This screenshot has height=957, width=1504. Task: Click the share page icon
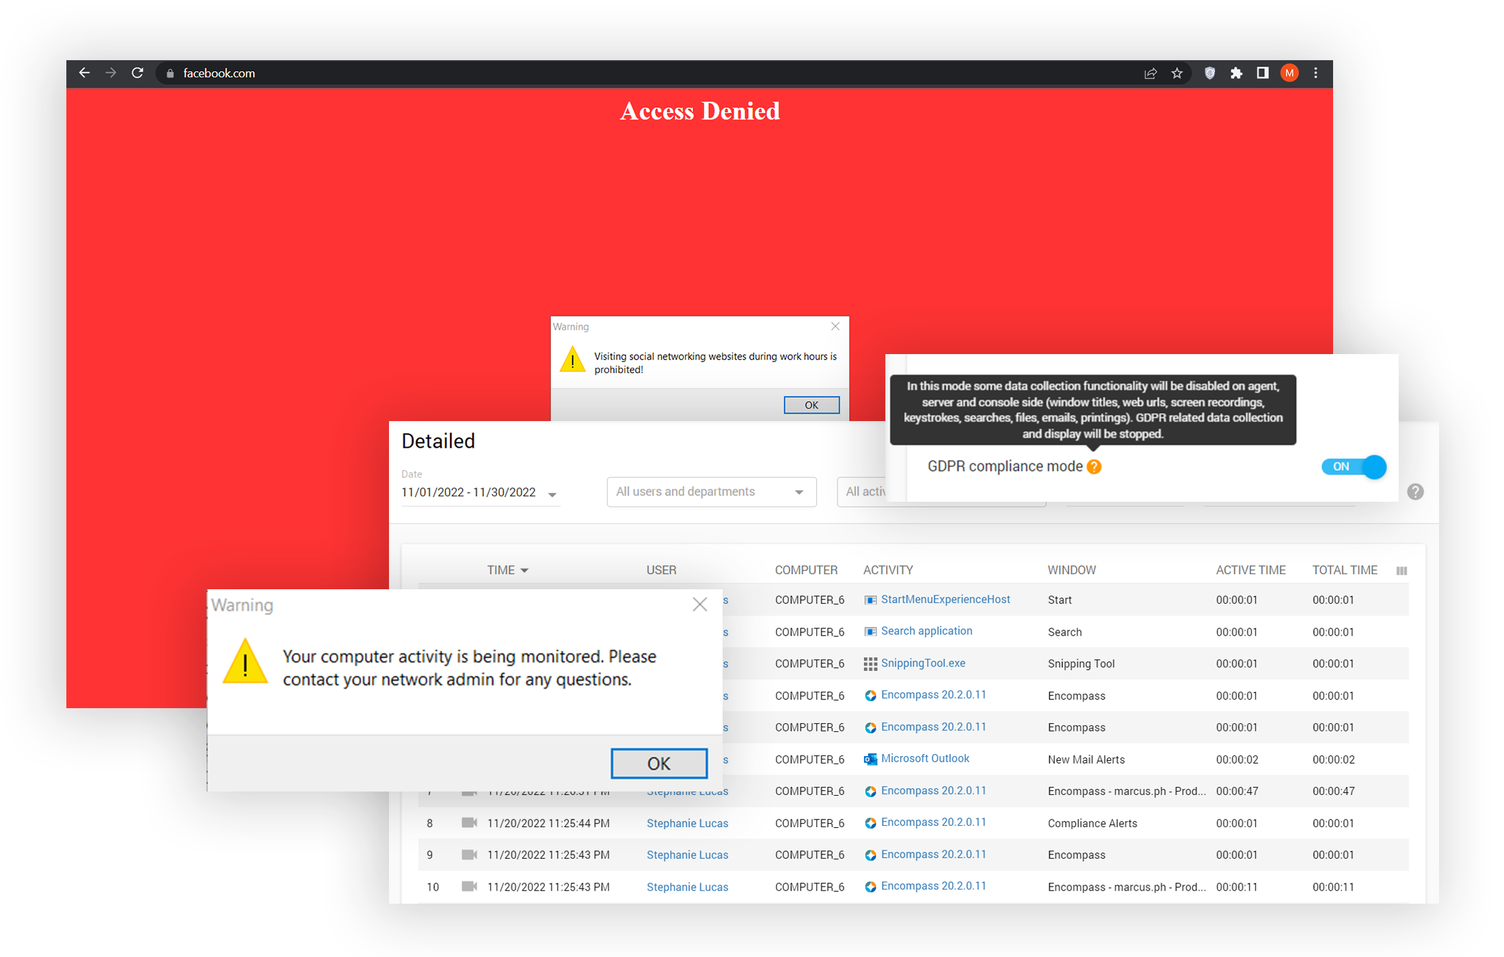coord(1151,73)
